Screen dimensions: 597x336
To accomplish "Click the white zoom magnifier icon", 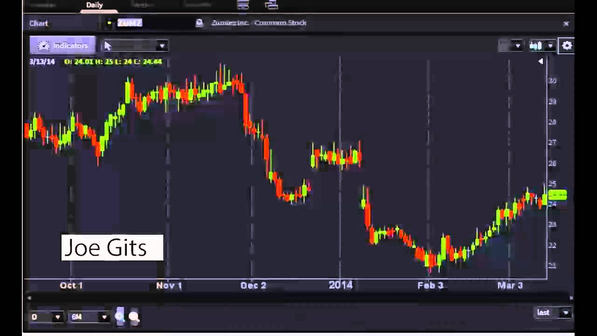I will (134, 317).
